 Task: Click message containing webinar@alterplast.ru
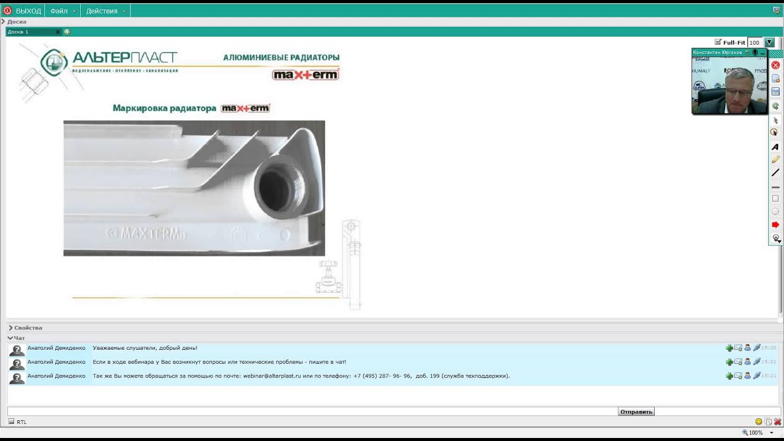click(301, 376)
